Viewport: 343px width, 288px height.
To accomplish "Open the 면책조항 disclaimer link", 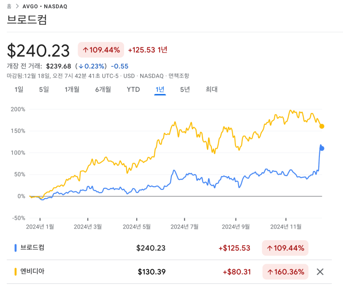I will point(179,76).
